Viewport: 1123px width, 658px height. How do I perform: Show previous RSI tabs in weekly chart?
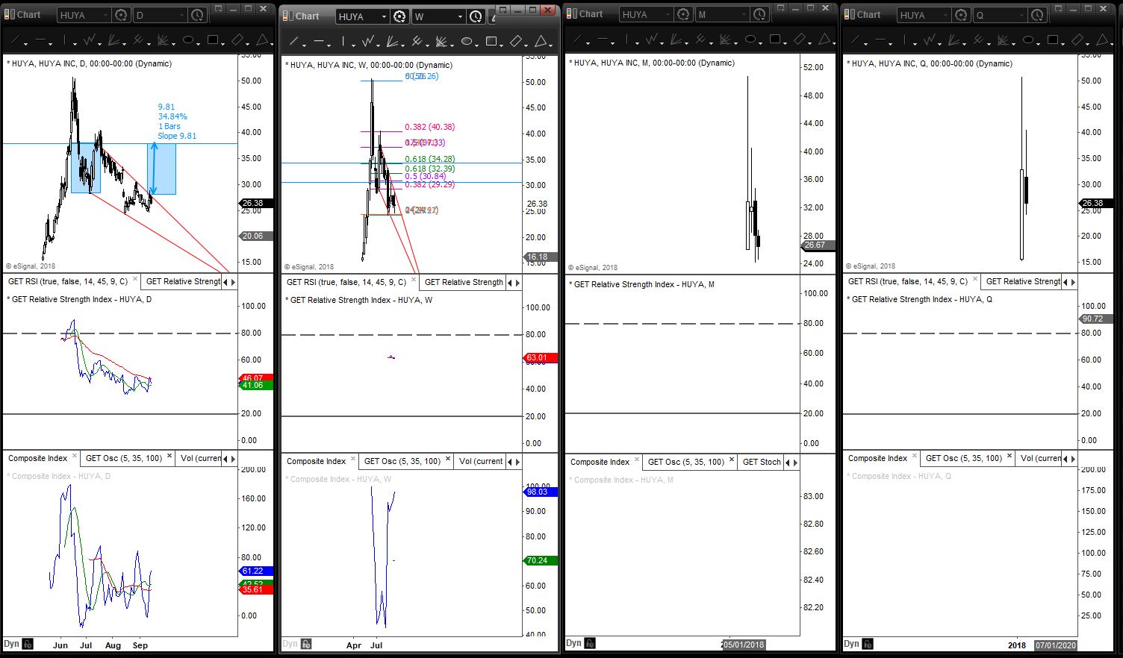(510, 283)
